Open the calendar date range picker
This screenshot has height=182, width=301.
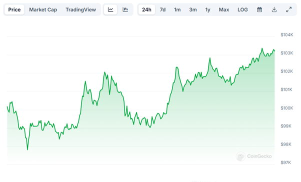pyautogui.click(x=259, y=9)
